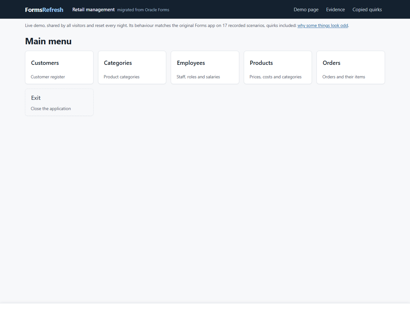Follow the 'why some things look odd' link
The width and height of the screenshot is (410, 321).
(323, 26)
